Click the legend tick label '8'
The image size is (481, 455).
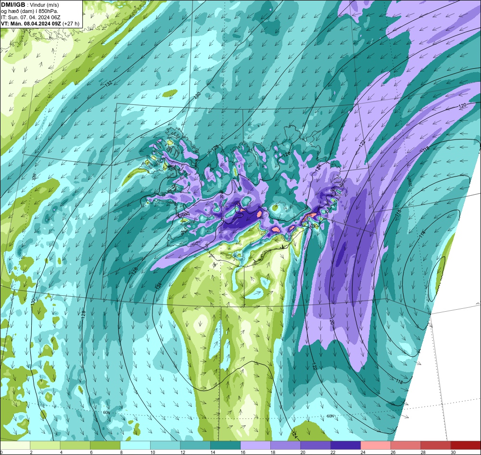pos(121,452)
